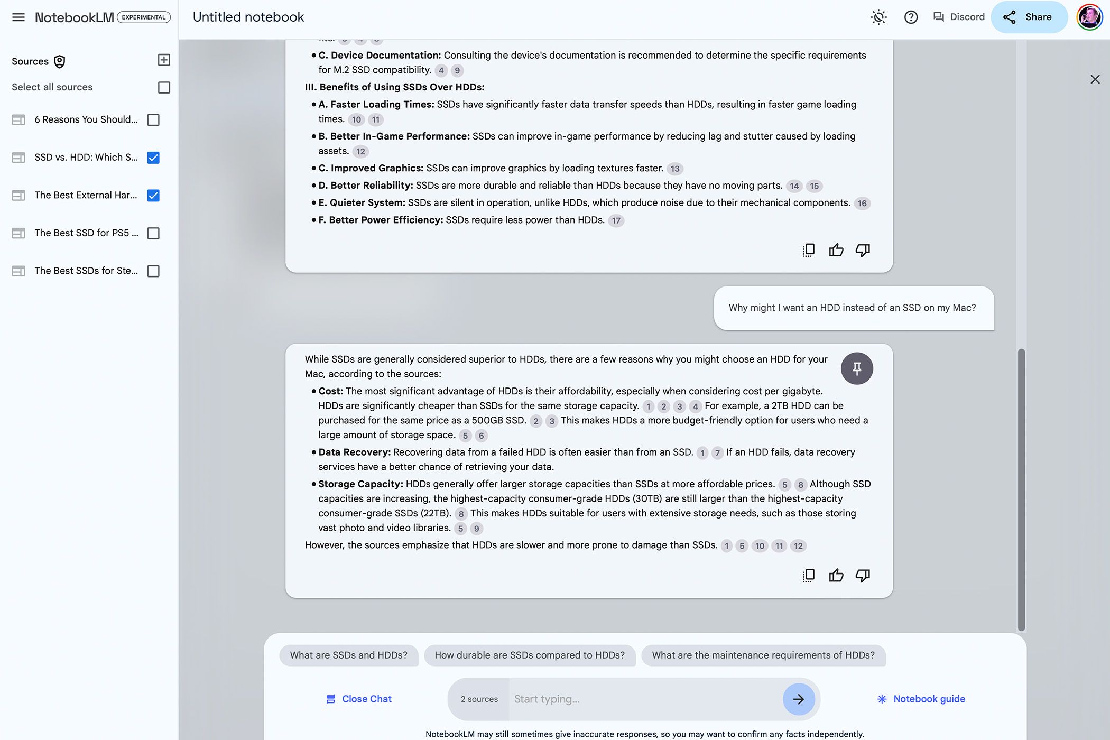Click the thumbs down icon on HDD response
The image size is (1110, 740).
coord(862,576)
